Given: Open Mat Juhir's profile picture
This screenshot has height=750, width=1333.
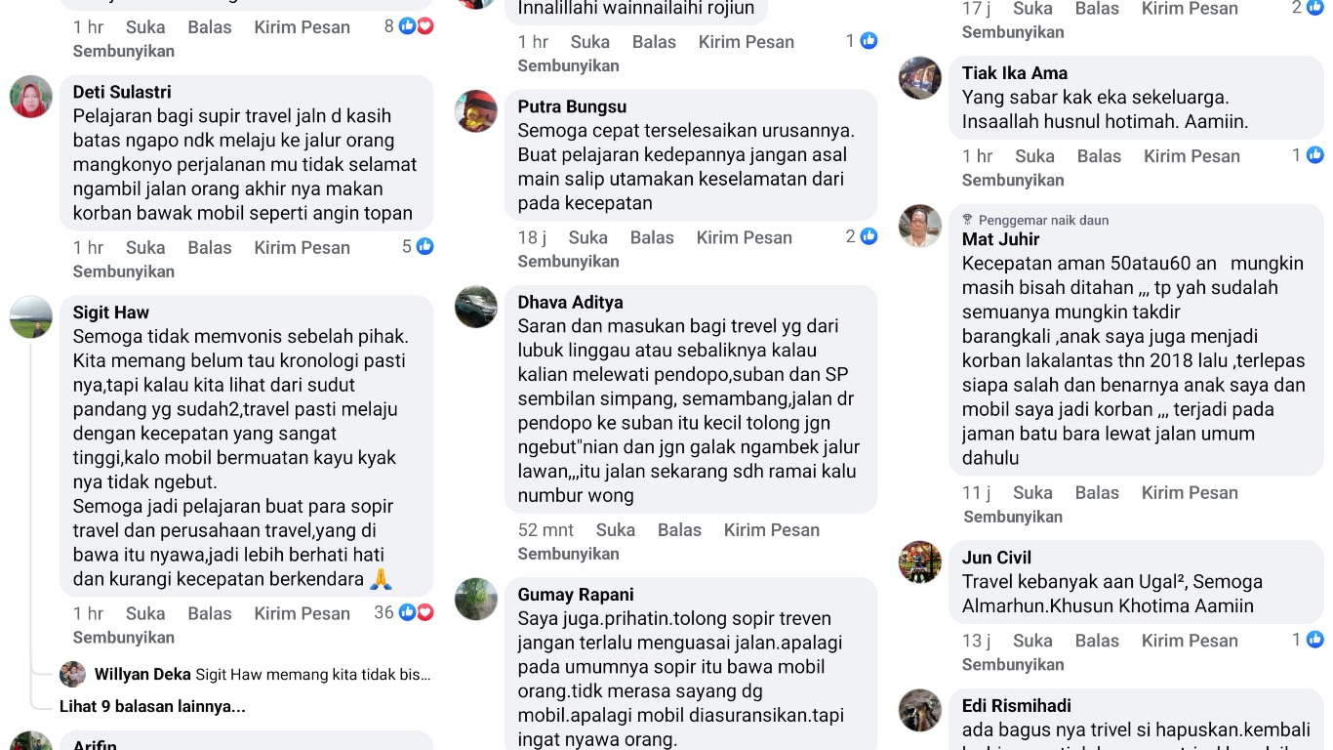Looking at the screenshot, I should tap(920, 226).
